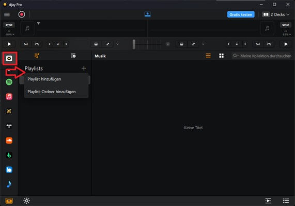This screenshot has height=206, width=295.
Task: Click the left deck Set cue button
Action: (26, 44)
